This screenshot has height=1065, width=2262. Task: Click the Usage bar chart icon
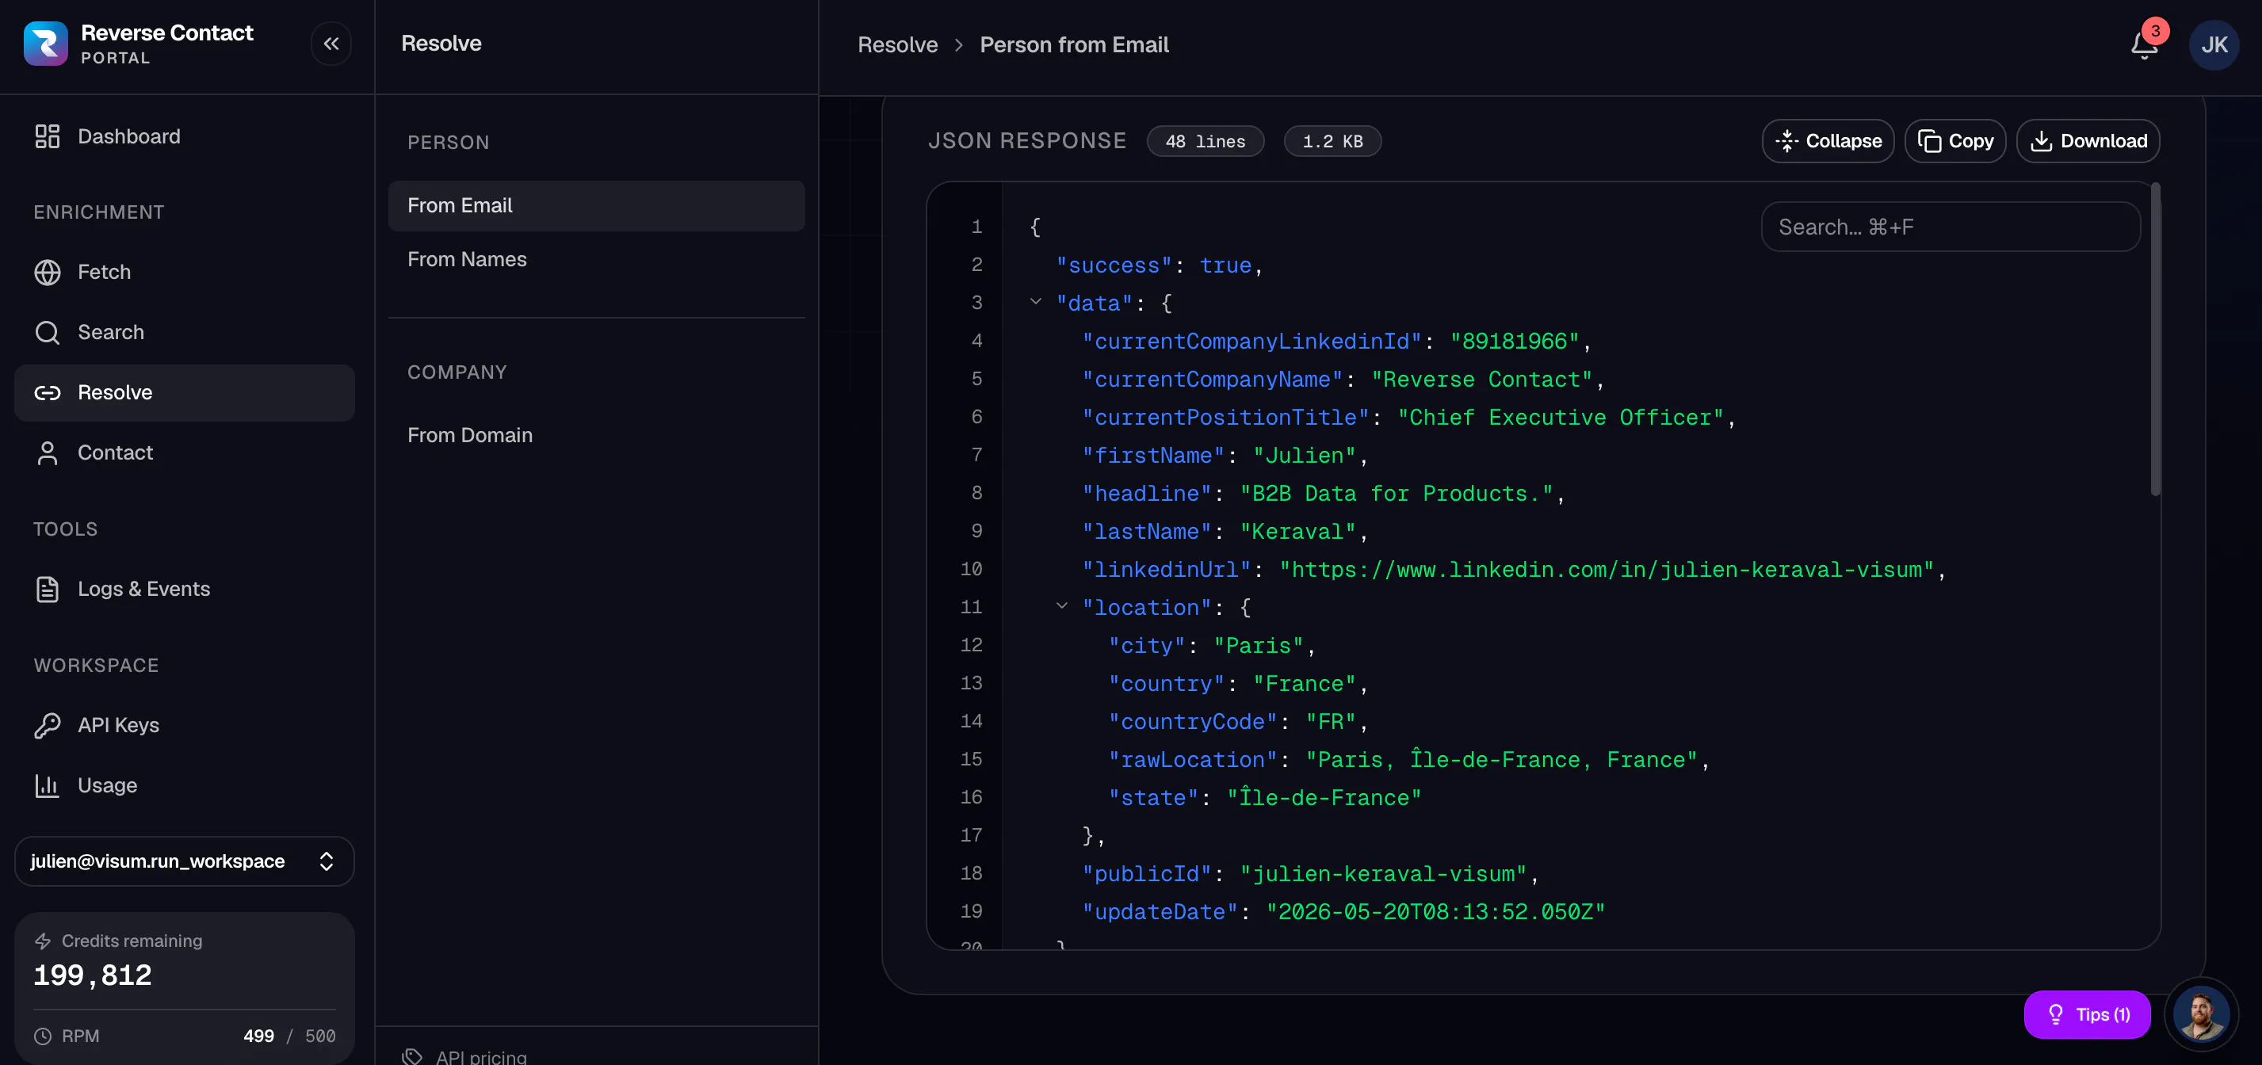coord(48,785)
